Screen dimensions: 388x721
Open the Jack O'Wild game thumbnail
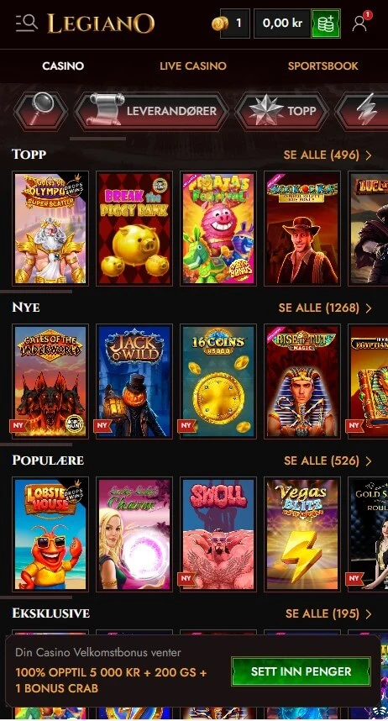[134, 382]
